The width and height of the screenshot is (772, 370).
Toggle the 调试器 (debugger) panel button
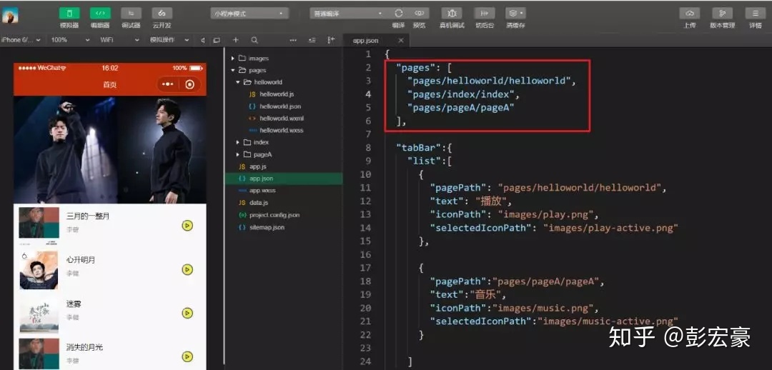131,14
